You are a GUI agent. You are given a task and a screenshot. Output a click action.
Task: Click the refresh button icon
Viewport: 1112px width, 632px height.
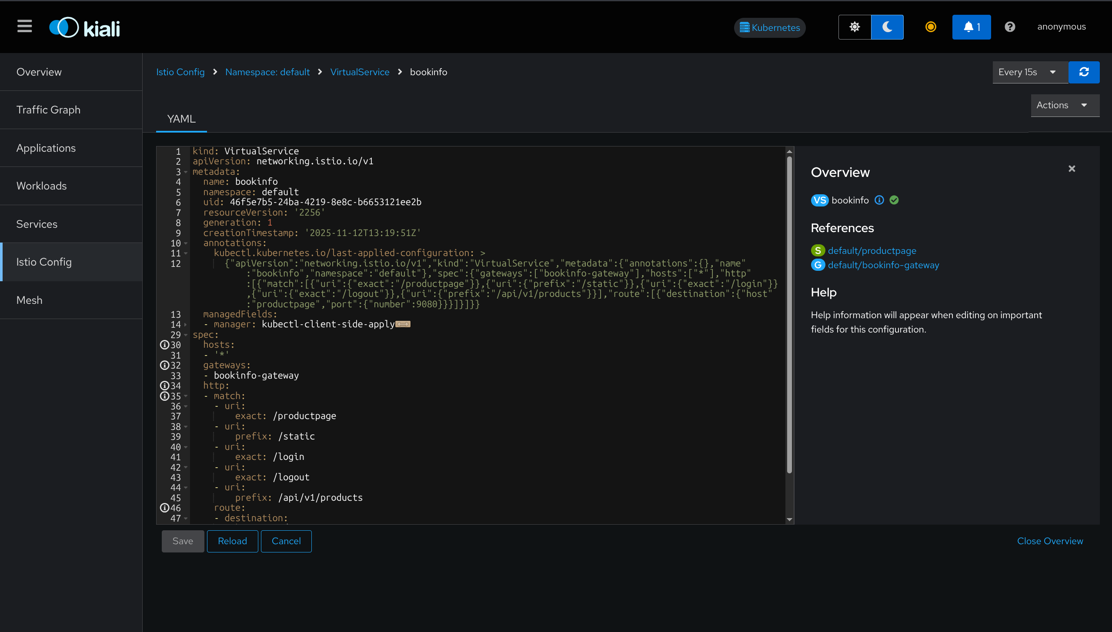click(1084, 72)
